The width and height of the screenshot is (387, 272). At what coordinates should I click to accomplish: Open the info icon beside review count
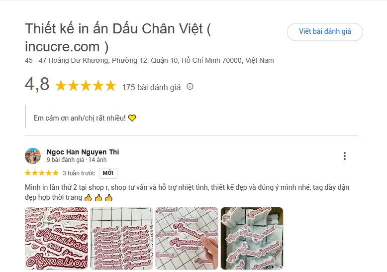[x=190, y=87]
